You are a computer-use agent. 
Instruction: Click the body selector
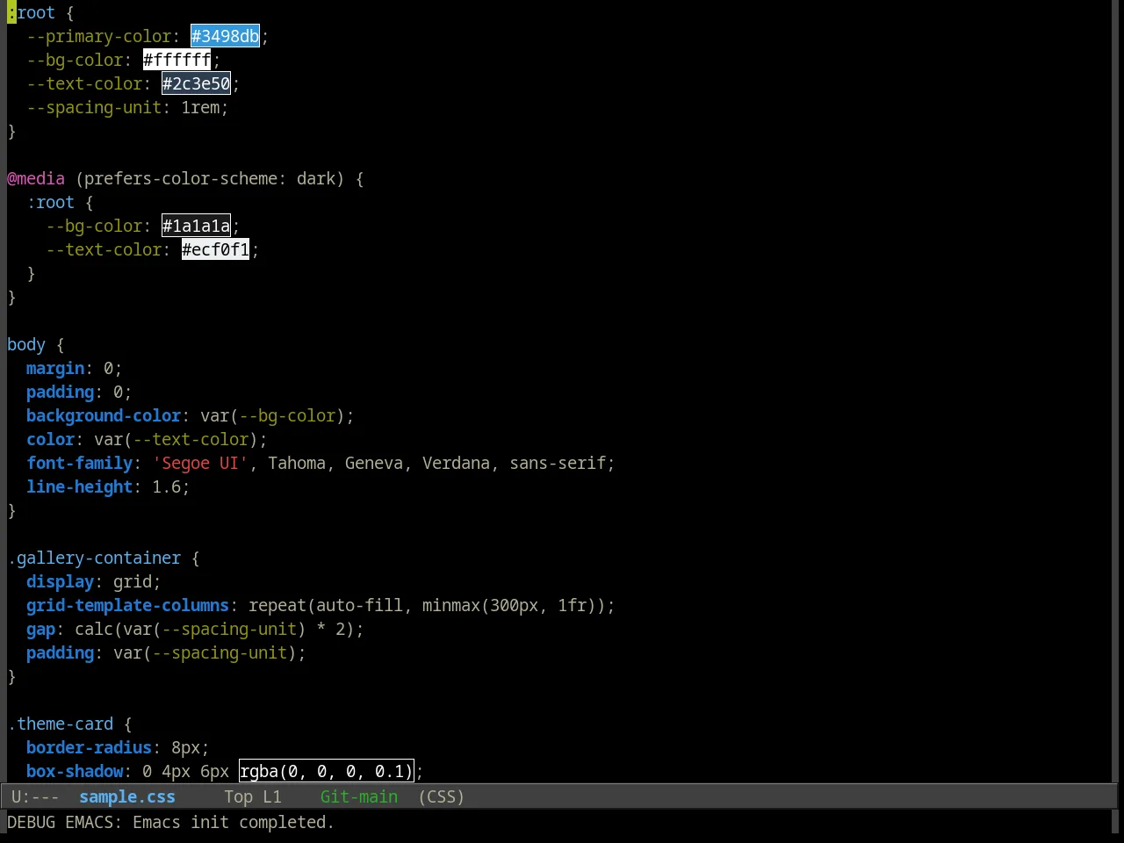tap(26, 344)
